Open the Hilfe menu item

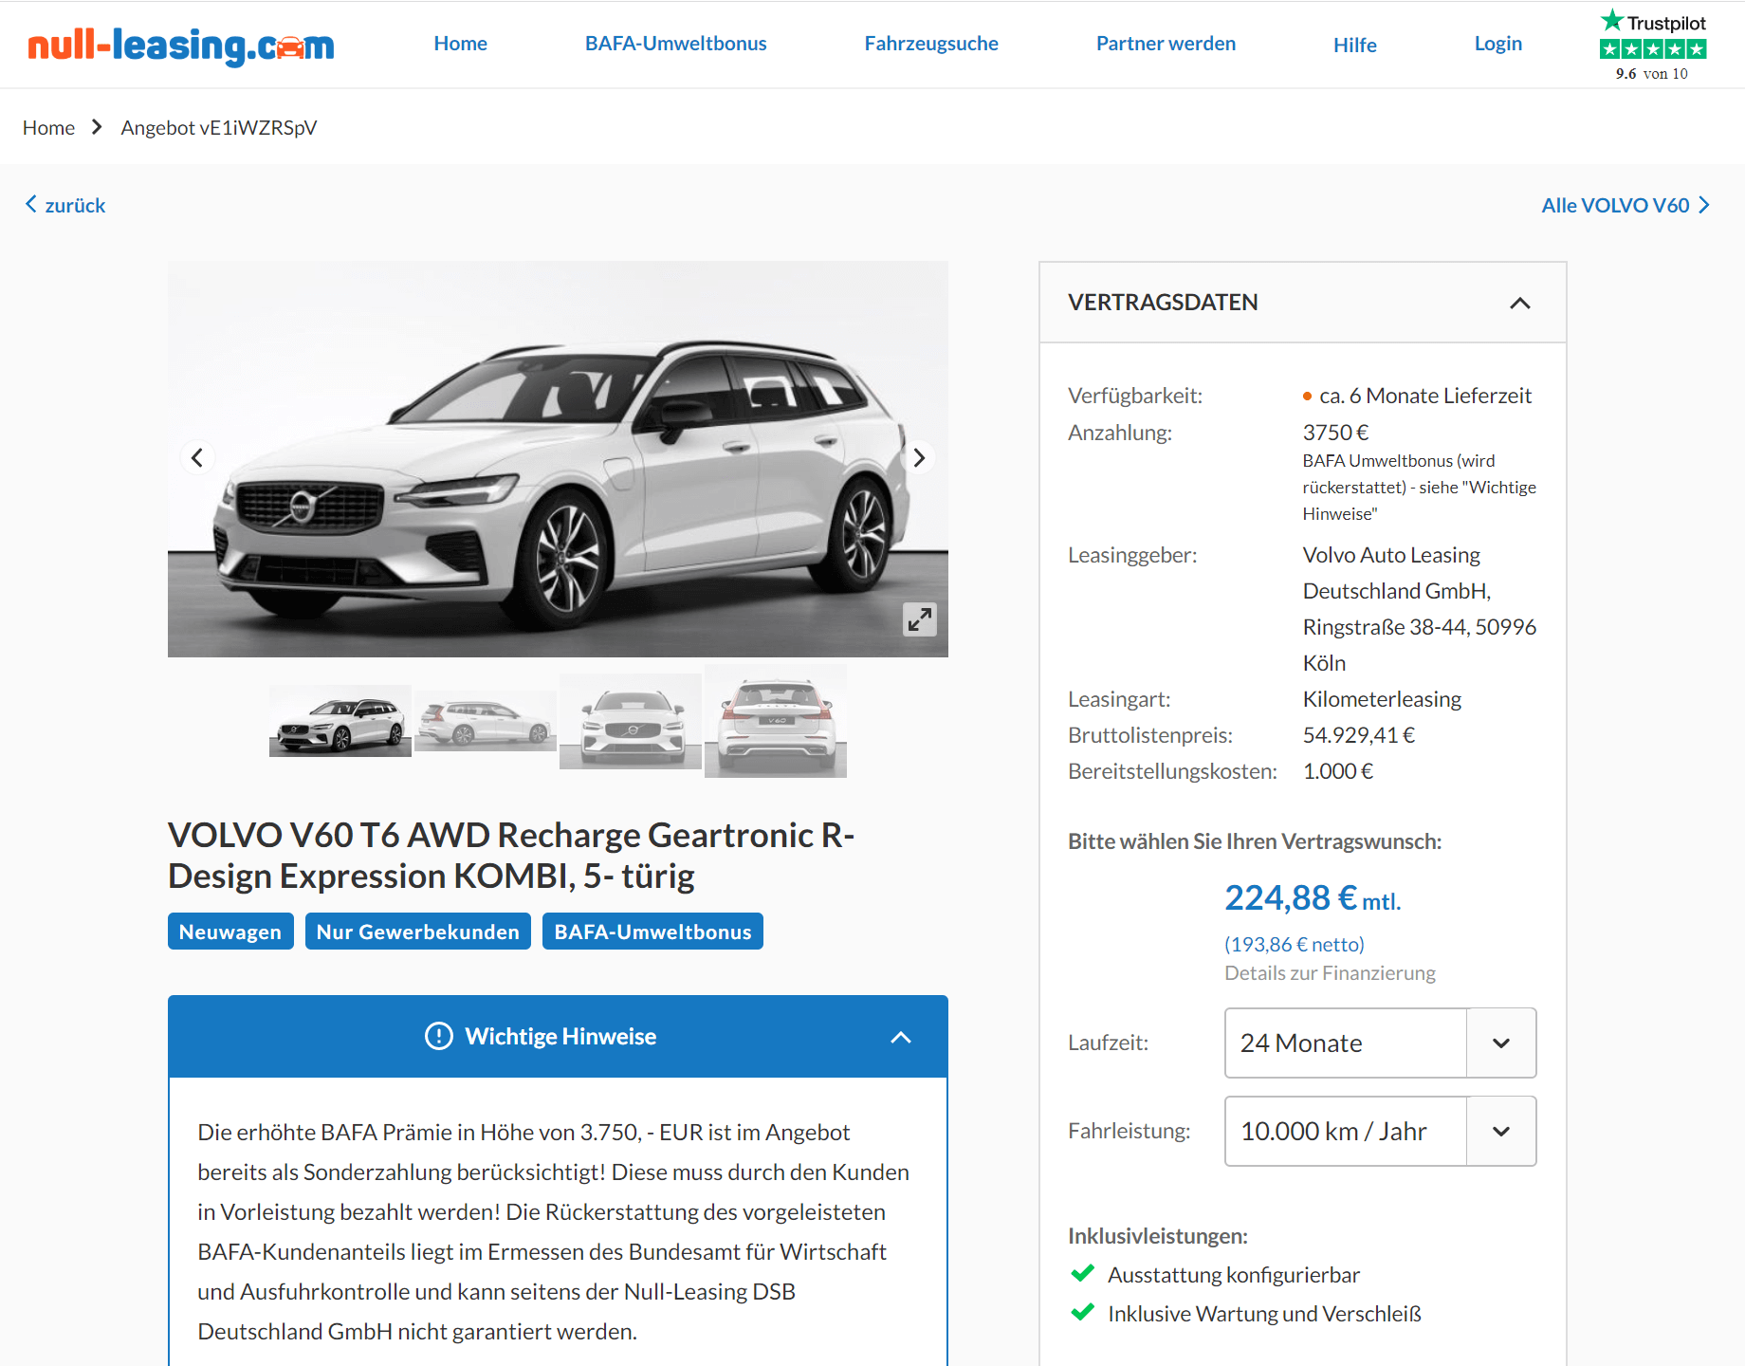pos(1355,45)
